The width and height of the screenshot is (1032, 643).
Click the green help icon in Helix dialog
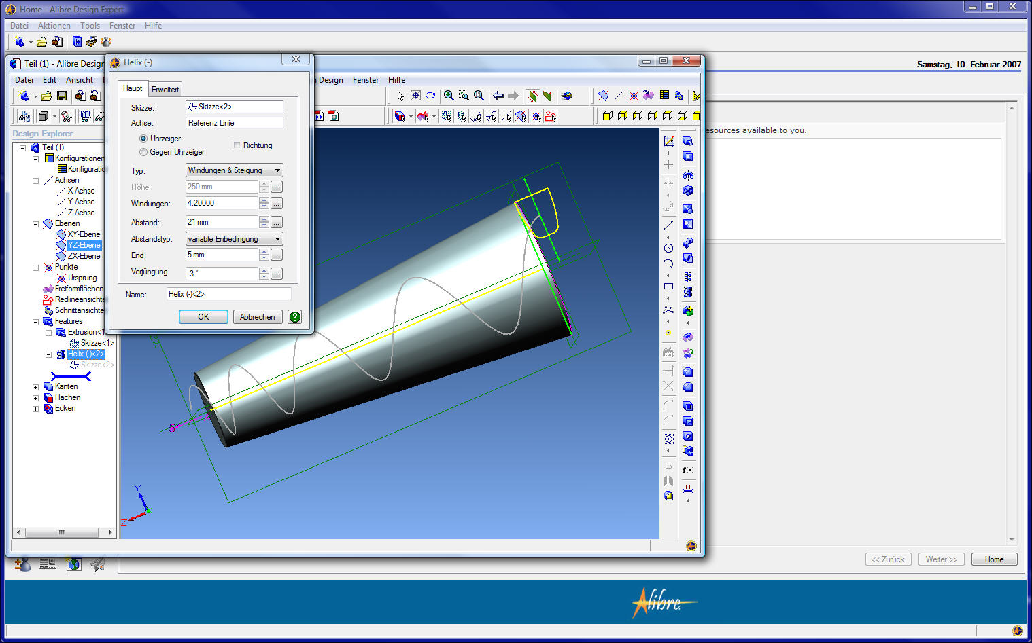coord(295,317)
